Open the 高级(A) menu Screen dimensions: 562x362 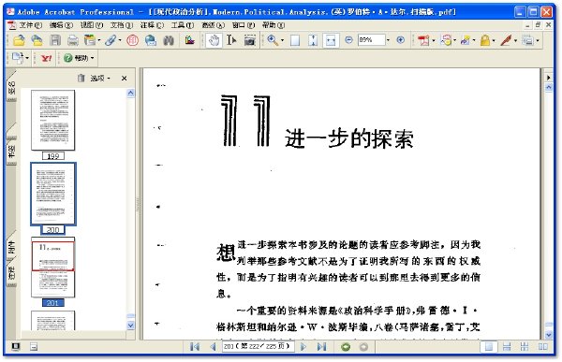click(x=213, y=25)
